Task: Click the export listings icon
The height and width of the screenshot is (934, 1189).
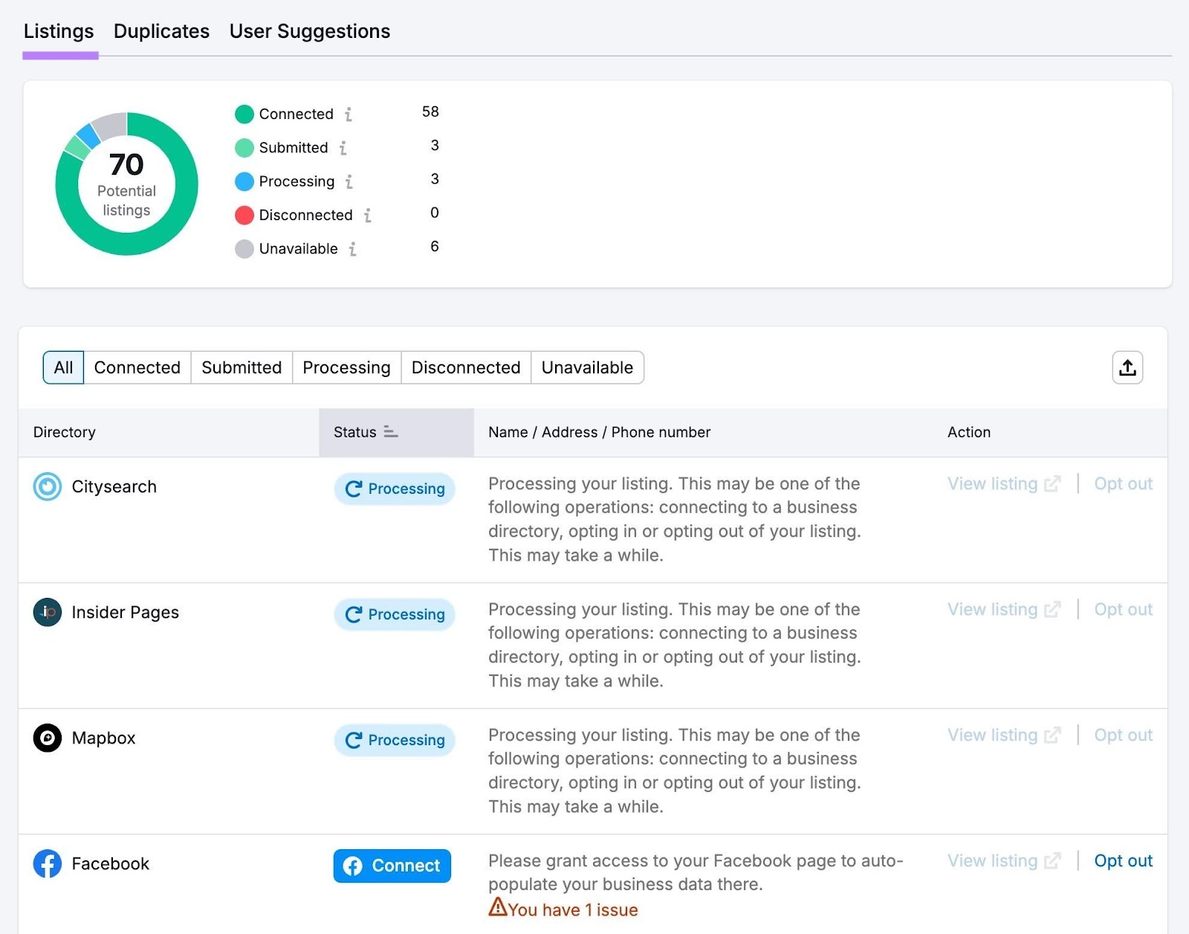Action: point(1127,367)
